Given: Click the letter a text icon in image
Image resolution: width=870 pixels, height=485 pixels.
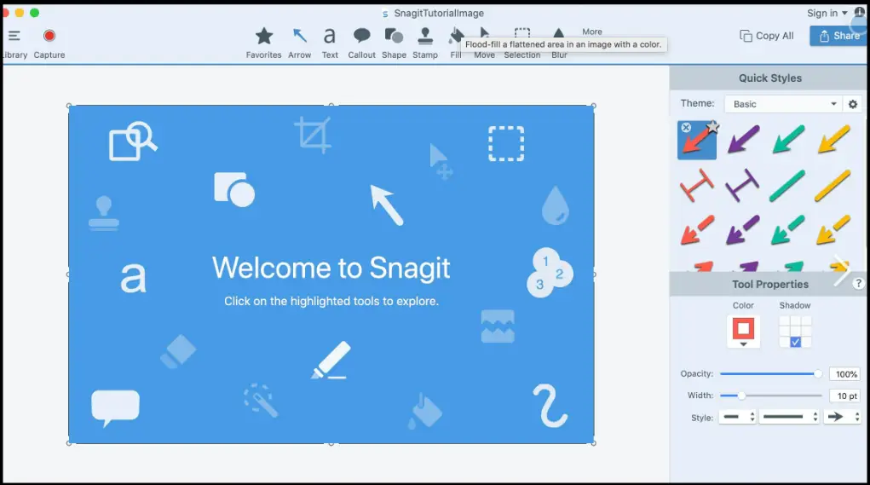Looking at the screenshot, I should pos(133,278).
